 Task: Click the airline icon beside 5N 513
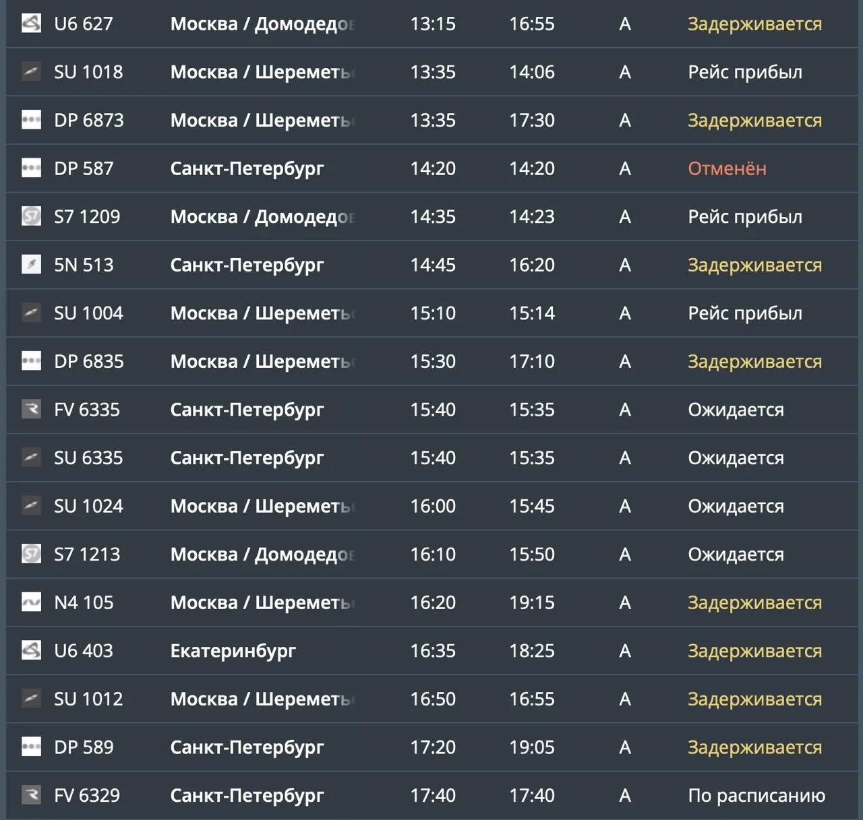click(31, 265)
